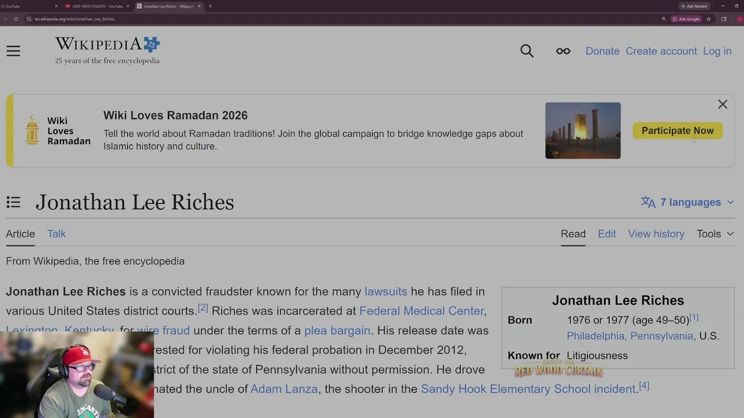Screen dimensions: 744x418
Task: Click 'From Wikipedia, the free encyclopedia' text
Action: [x=95, y=261]
